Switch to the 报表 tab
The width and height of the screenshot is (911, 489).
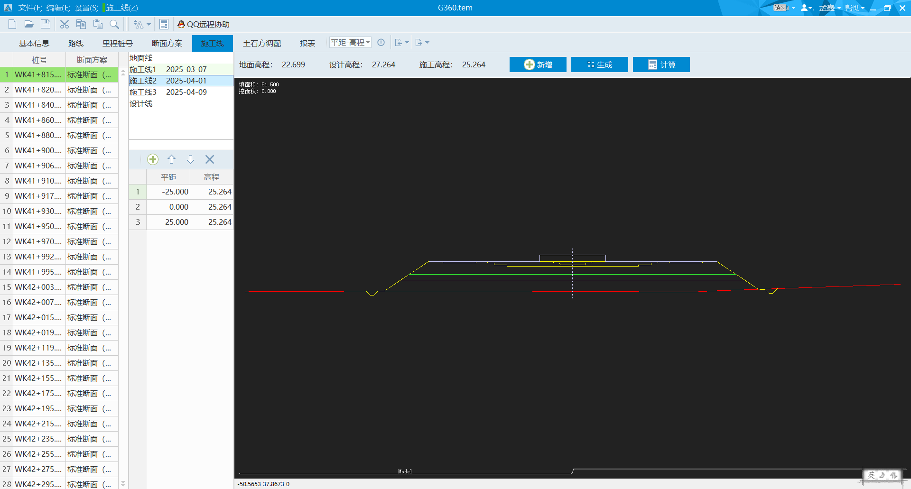point(307,43)
